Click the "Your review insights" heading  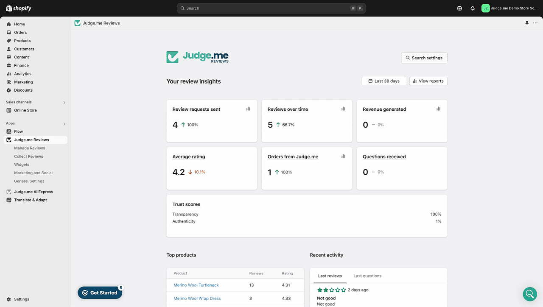click(194, 81)
